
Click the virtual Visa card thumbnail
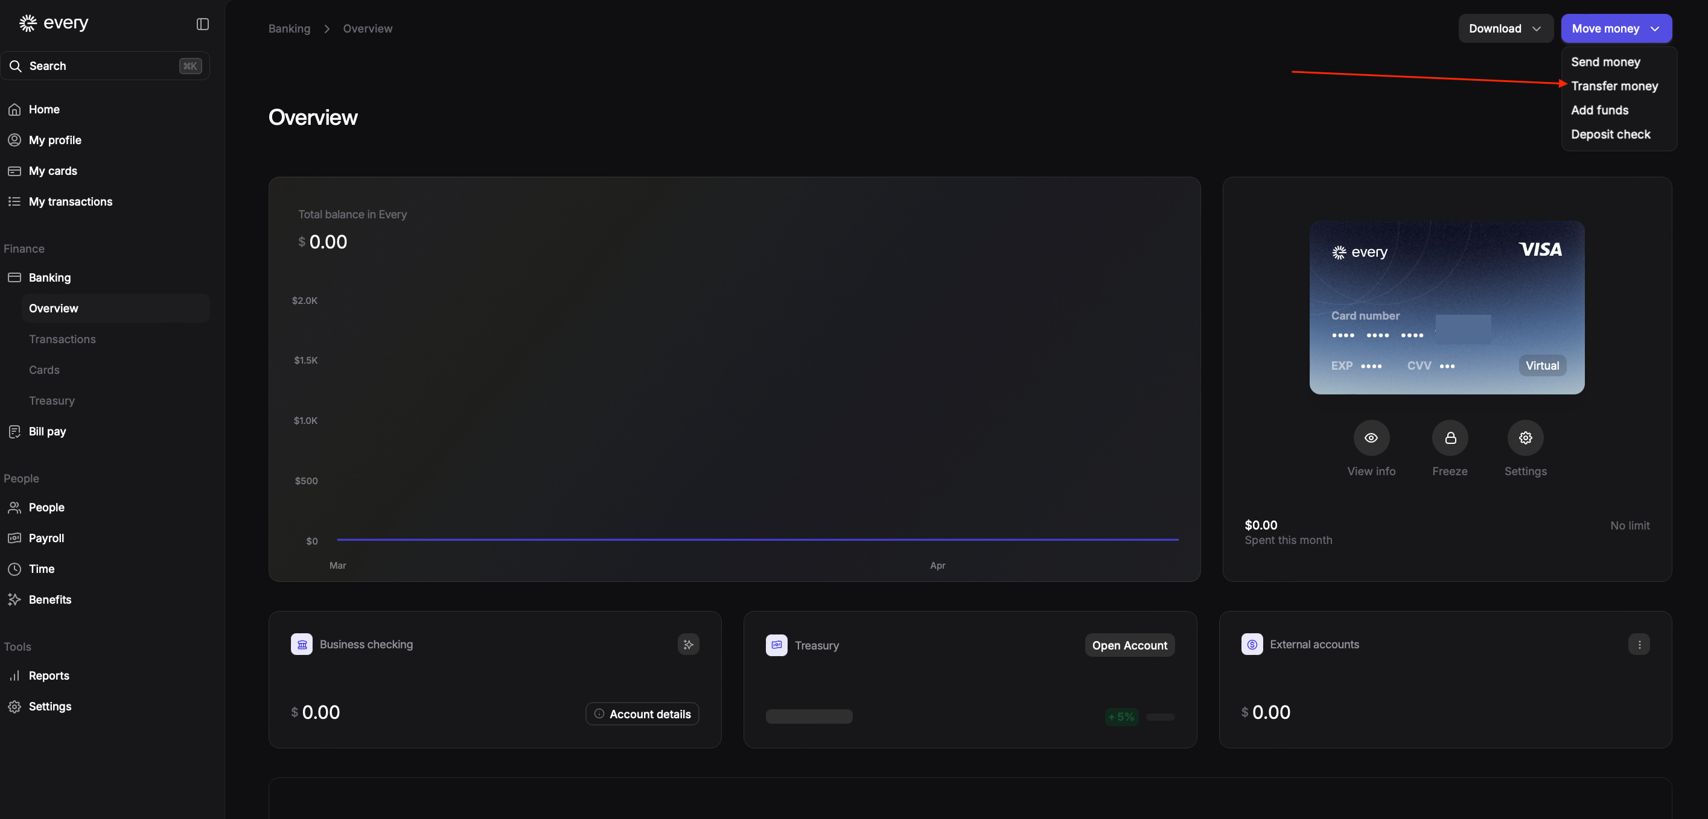point(1446,307)
